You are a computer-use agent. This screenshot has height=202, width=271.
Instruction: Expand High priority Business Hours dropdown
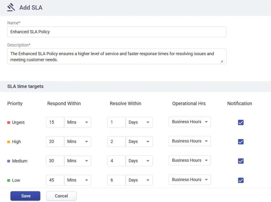tap(190, 141)
